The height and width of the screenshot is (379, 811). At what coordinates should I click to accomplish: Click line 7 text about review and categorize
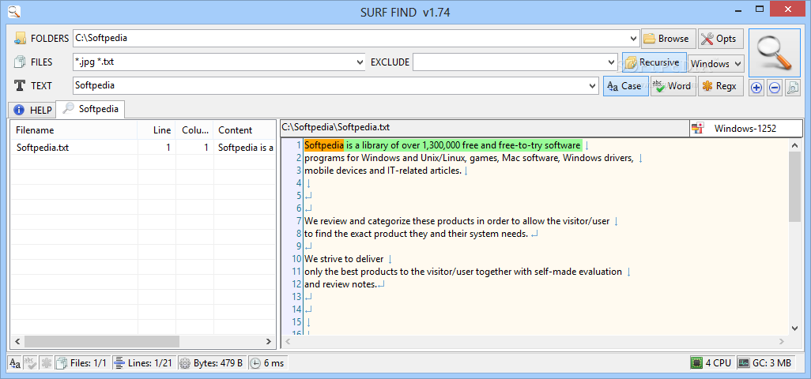(x=457, y=221)
